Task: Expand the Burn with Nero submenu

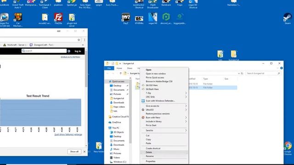Action: click(164, 117)
